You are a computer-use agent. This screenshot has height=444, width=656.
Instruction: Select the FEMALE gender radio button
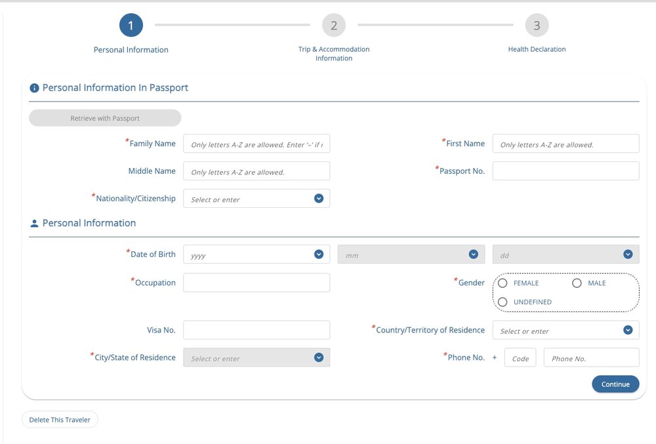tap(502, 283)
